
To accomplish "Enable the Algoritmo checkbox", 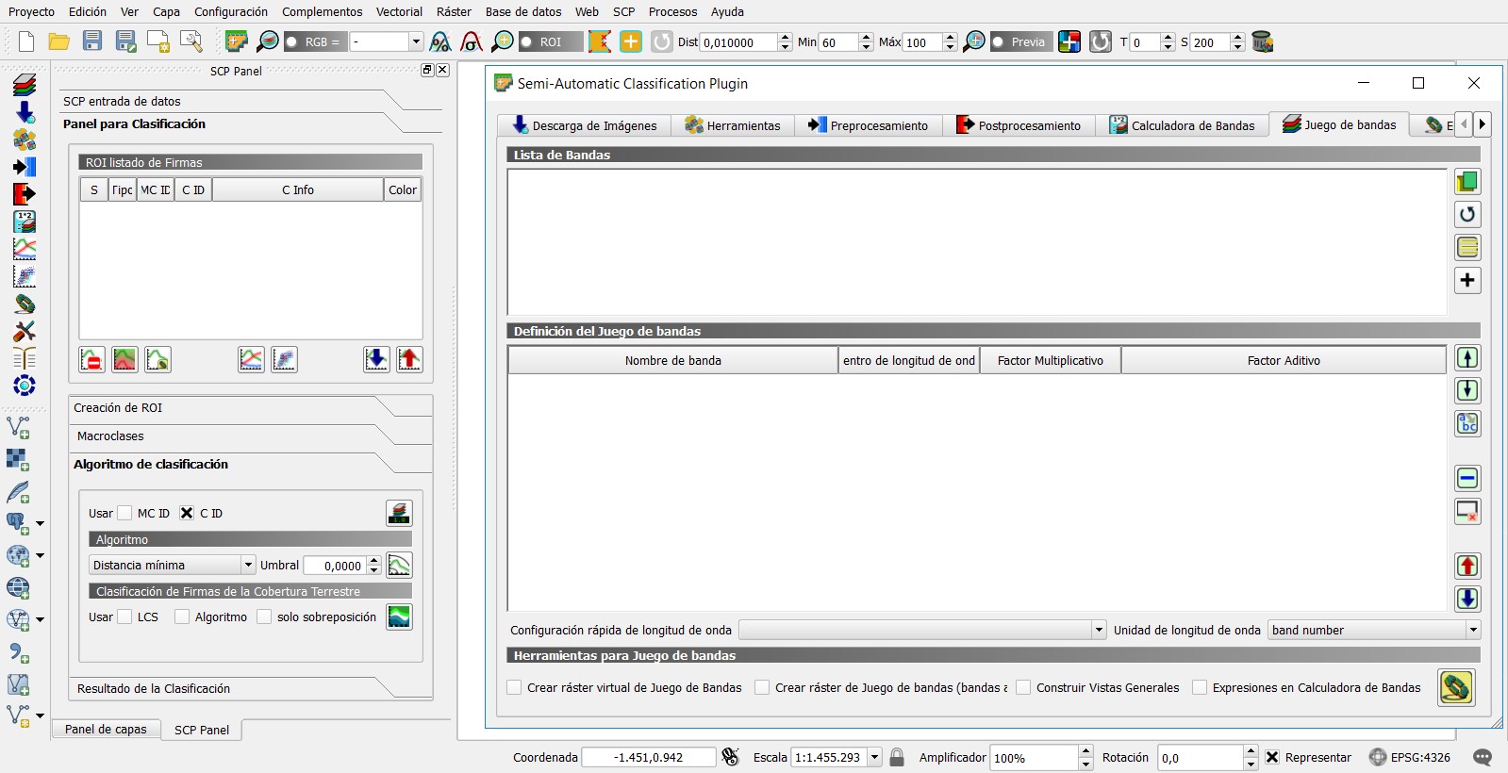I will [x=182, y=617].
